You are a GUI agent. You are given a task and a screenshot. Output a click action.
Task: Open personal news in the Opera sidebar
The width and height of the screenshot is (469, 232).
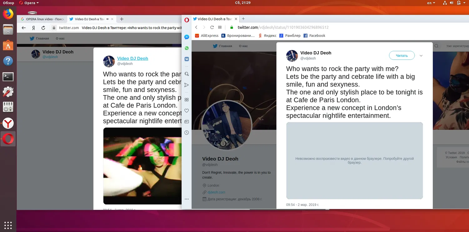coord(187,121)
